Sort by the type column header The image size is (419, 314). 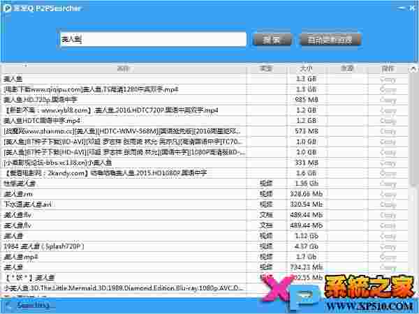click(266, 69)
